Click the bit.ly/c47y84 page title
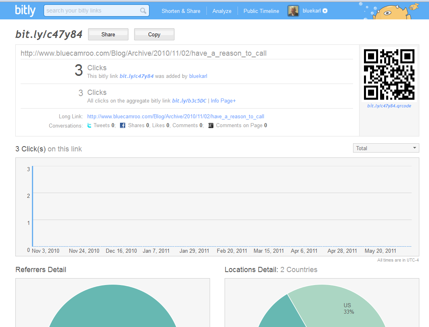 coord(49,34)
